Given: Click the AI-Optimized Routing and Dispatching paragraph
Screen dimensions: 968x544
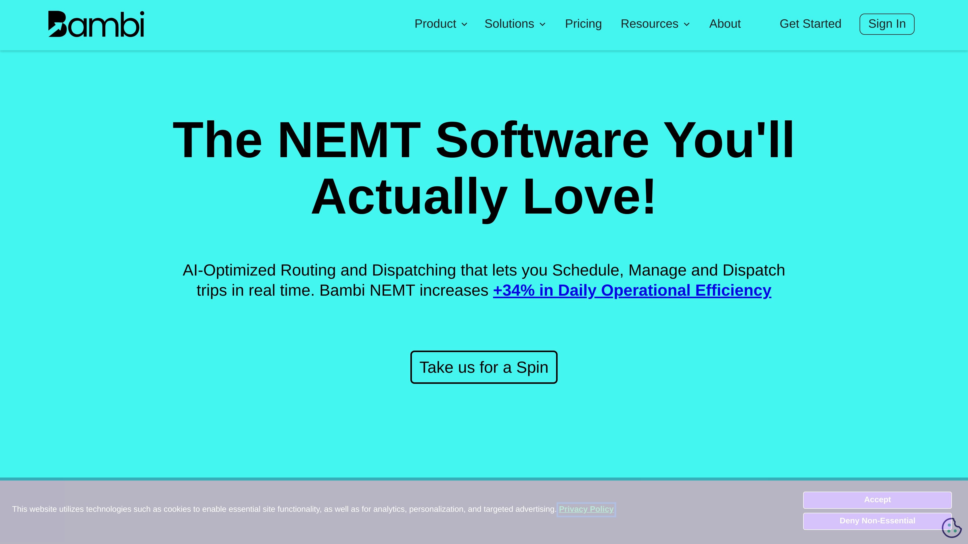Looking at the screenshot, I should 484,280.
